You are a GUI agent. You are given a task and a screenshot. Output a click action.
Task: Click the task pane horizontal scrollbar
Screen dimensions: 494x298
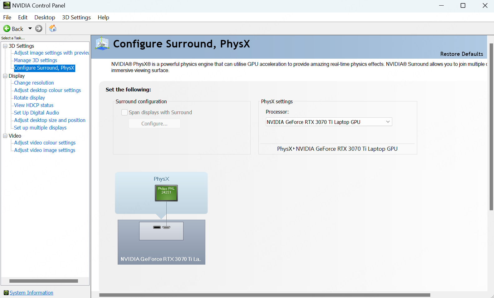point(44,281)
